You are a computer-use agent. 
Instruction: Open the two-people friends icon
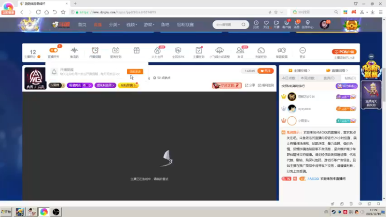(x=240, y=51)
